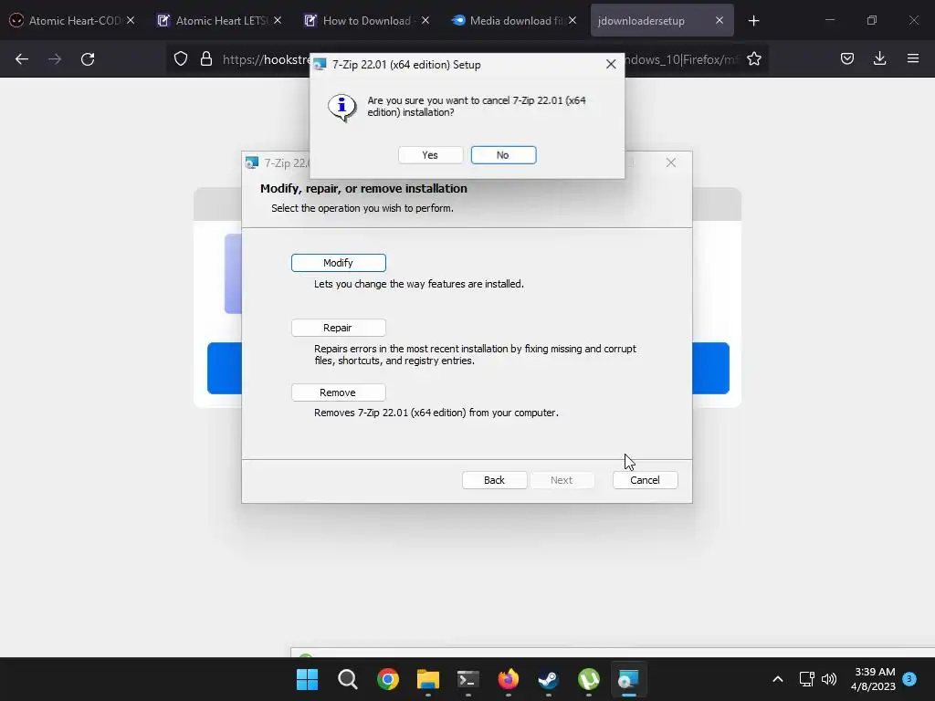Launch Chrome from the taskbar
This screenshot has width=935, height=701.
tap(388, 679)
